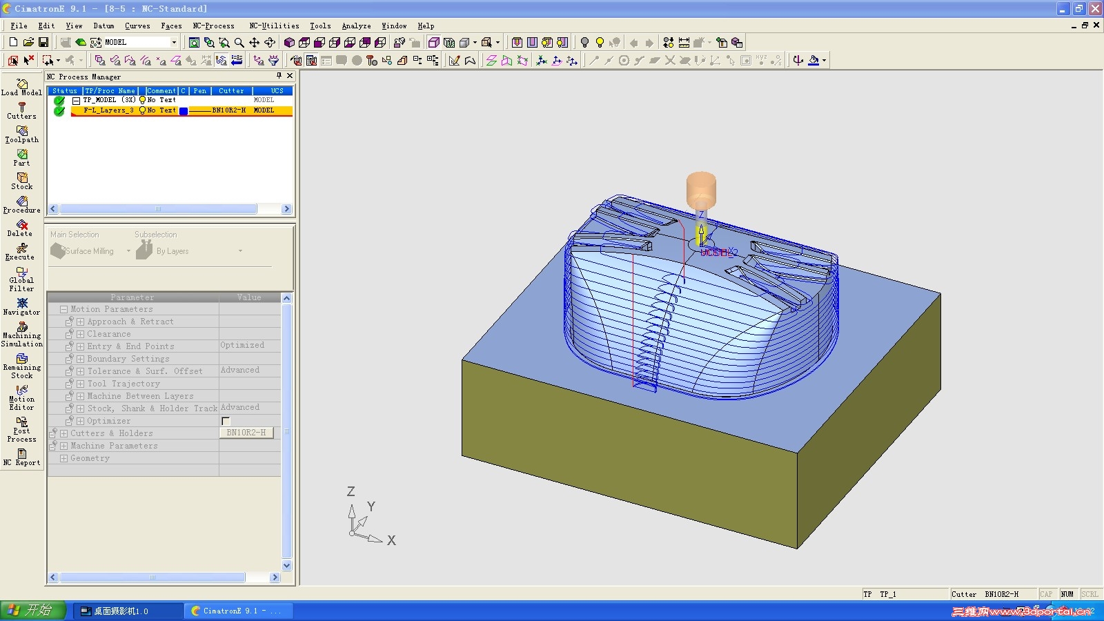Switch to CimatronE 9.1 taskbar button

click(x=238, y=611)
